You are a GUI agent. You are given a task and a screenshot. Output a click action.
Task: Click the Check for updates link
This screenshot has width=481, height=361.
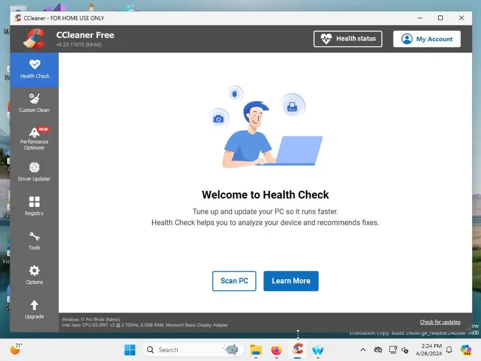pyautogui.click(x=440, y=322)
